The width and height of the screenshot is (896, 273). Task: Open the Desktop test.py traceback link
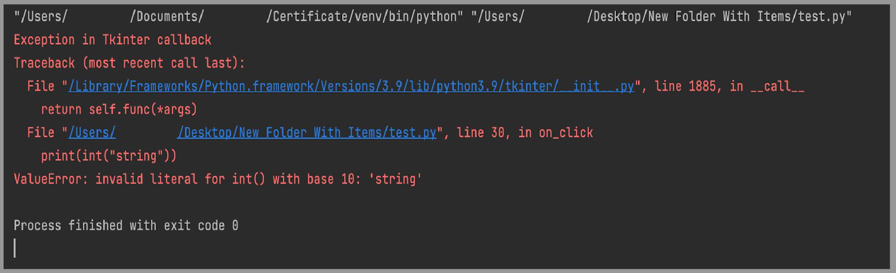pyautogui.click(x=307, y=133)
